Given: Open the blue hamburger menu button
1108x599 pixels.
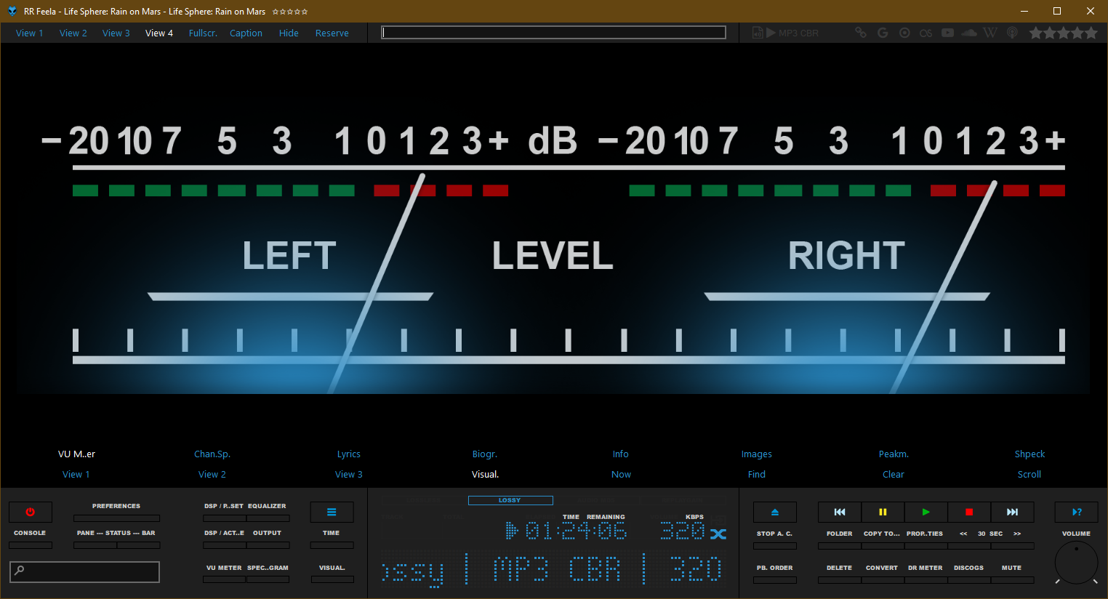Looking at the screenshot, I should 332,512.
